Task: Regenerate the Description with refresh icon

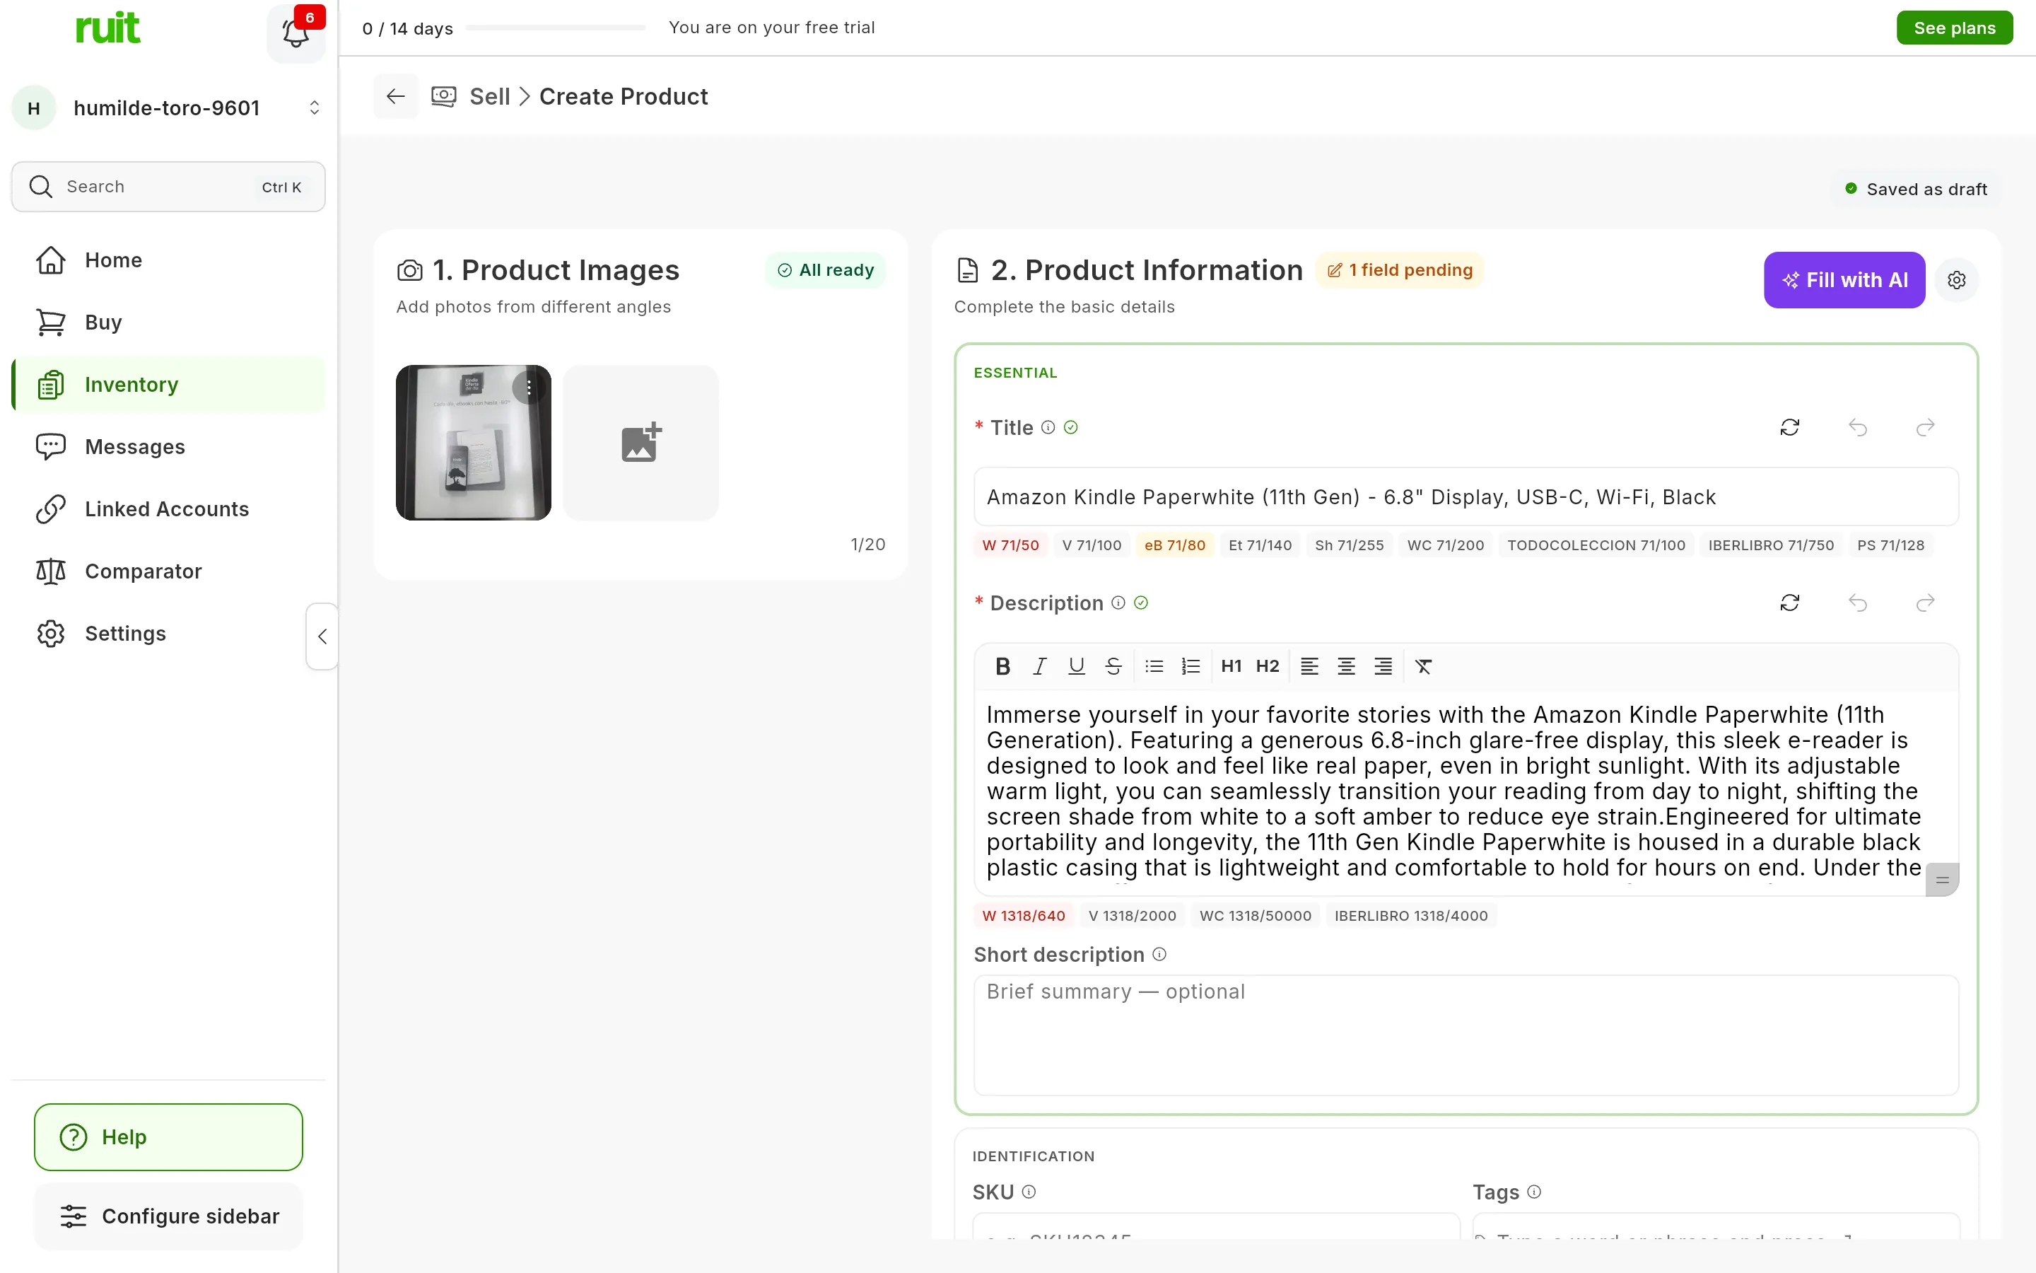Action: click(1789, 603)
